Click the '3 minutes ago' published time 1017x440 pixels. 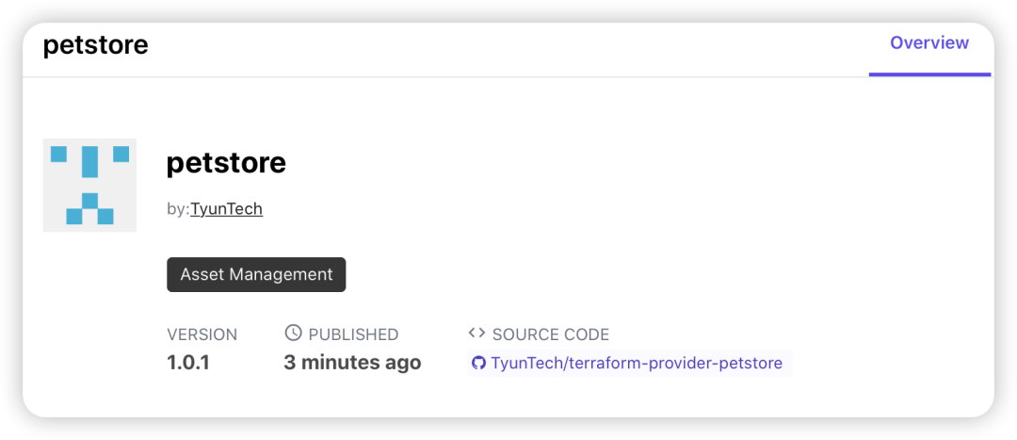[352, 363]
